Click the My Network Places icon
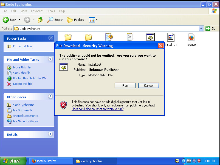 (9, 121)
